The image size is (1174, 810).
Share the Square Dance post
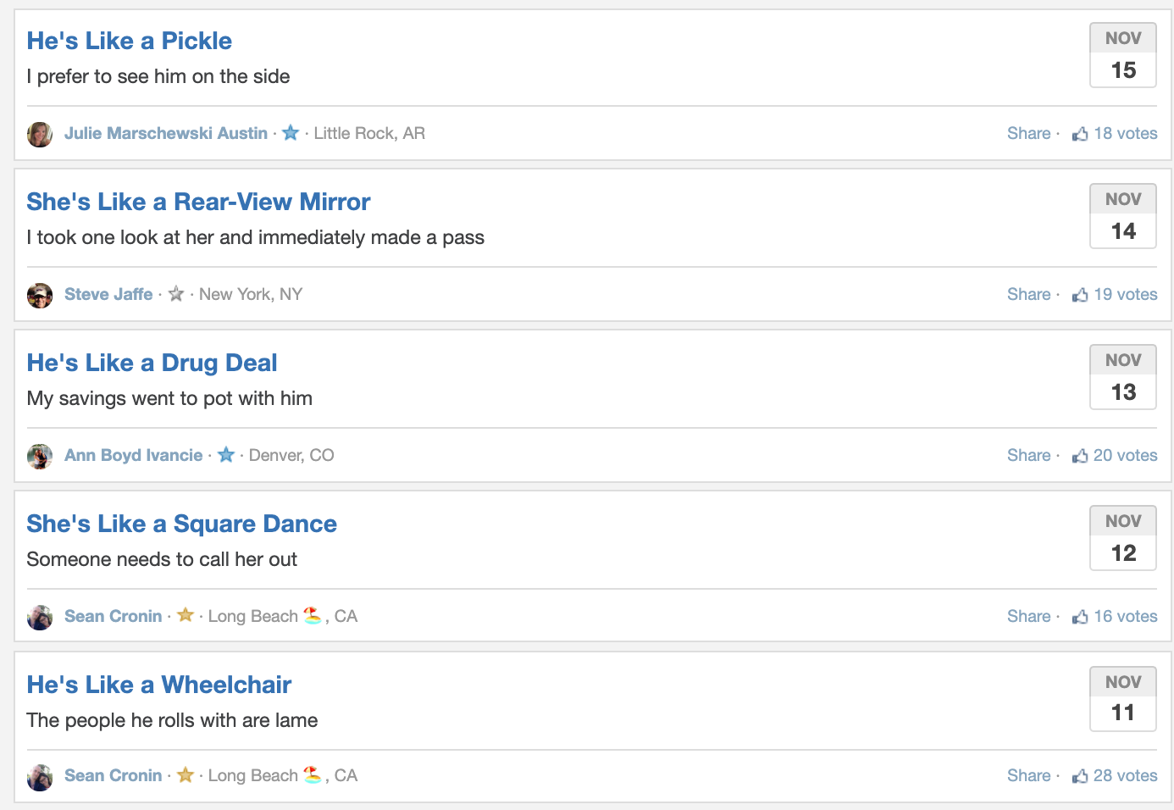point(1028,616)
